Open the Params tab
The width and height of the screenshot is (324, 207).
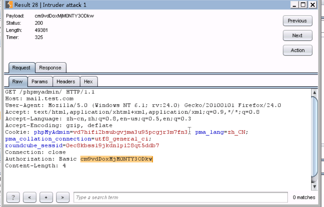coord(40,82)
